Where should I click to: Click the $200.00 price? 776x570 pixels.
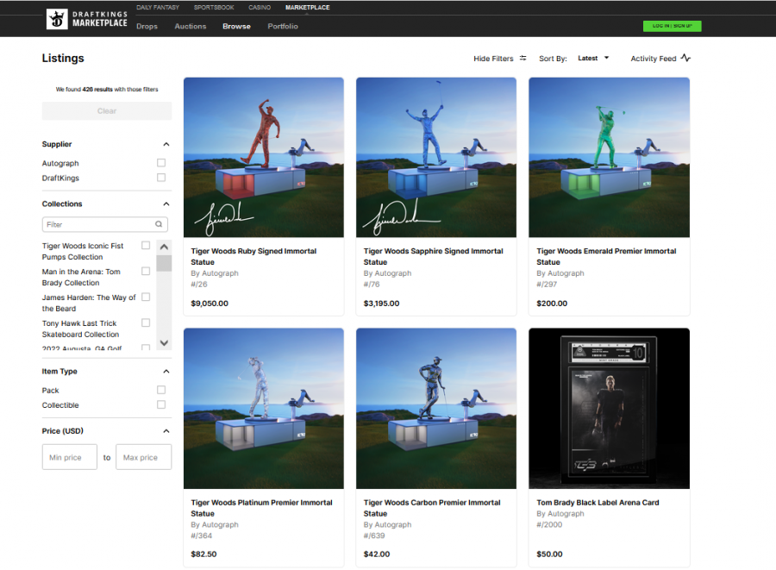click(552, 304)
